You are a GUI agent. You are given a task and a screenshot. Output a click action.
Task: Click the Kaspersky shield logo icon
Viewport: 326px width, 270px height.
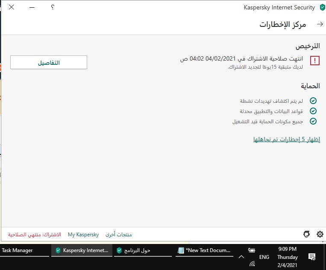(x=322, y=8)
